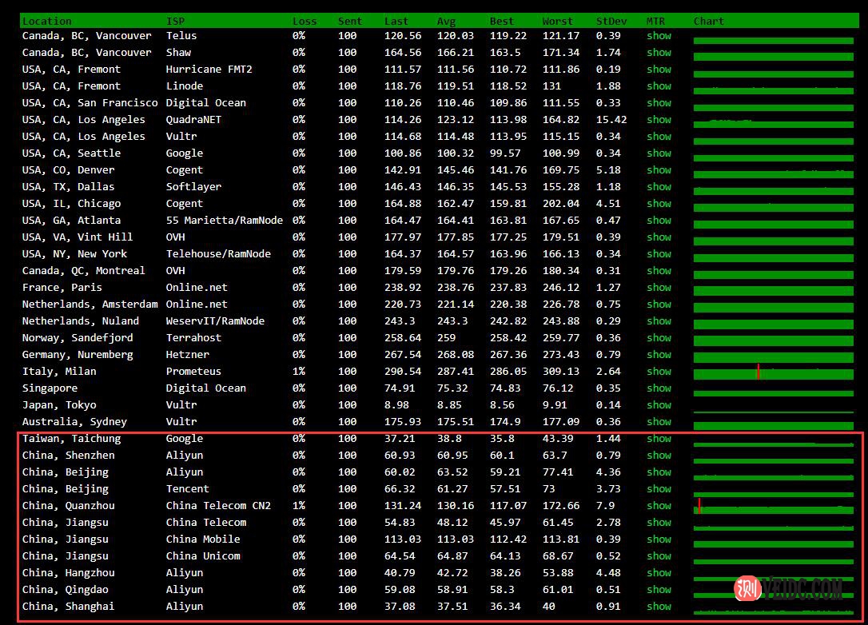Click show for Germany, Nuremberg Hetzner

(x=659, y=355)
